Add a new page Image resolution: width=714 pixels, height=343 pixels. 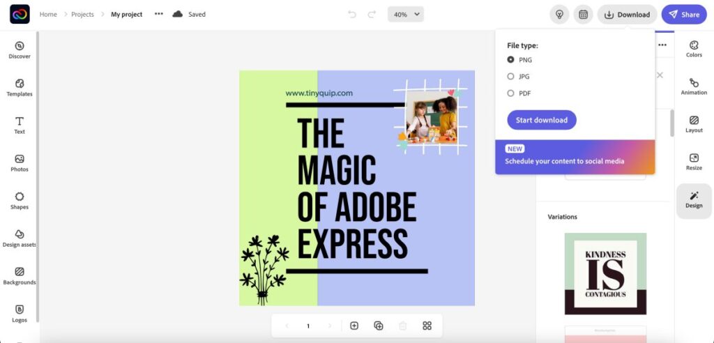click(x=354, y=326)
